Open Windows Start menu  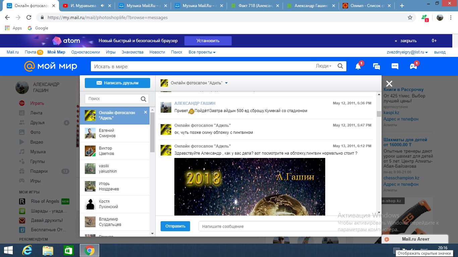(x=8, y=250)
